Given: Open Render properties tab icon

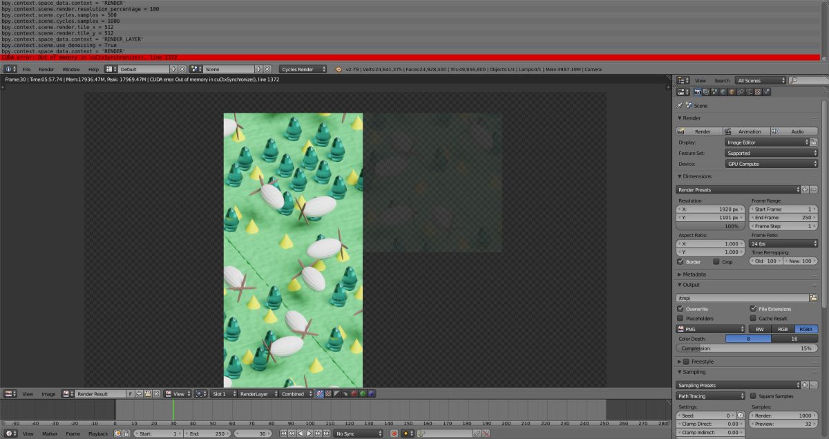Looking at the screenshot, I should tap(697, 91).
